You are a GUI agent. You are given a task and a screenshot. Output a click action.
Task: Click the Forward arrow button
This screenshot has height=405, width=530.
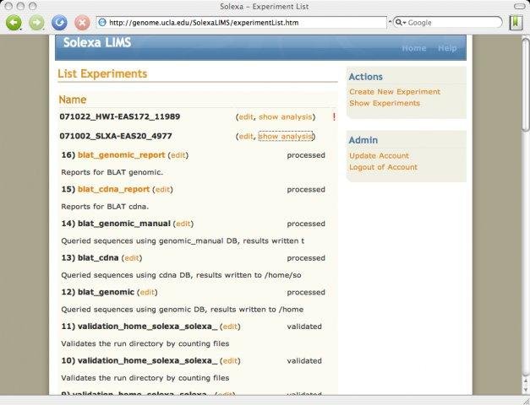point(36,23)
